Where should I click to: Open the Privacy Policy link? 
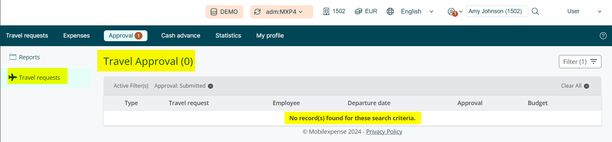(x=384, y=132)
